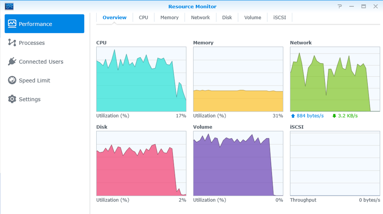Show the Volume tab
383x214 pixels.
tap(253, 17)
